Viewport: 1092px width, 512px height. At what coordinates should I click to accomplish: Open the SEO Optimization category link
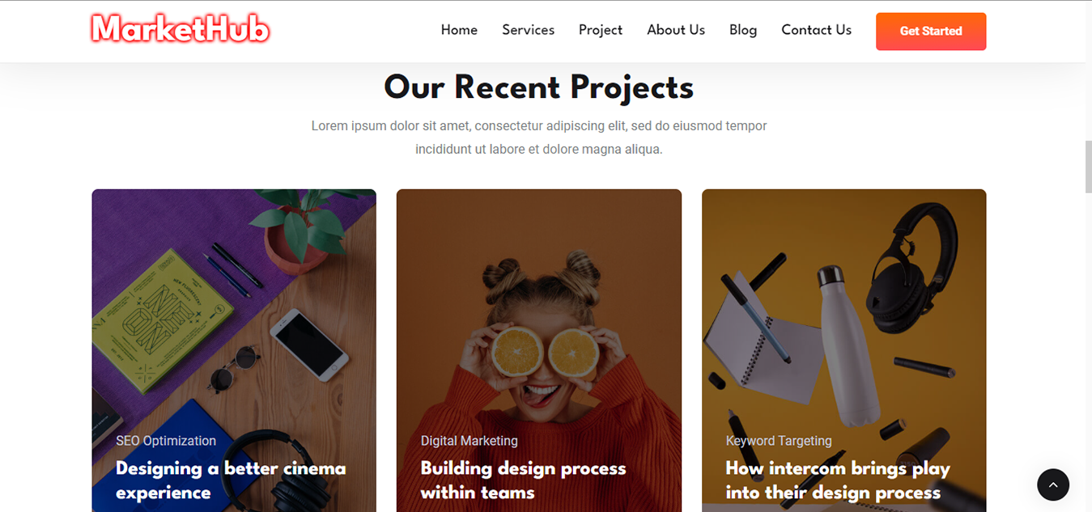[166, 441]
